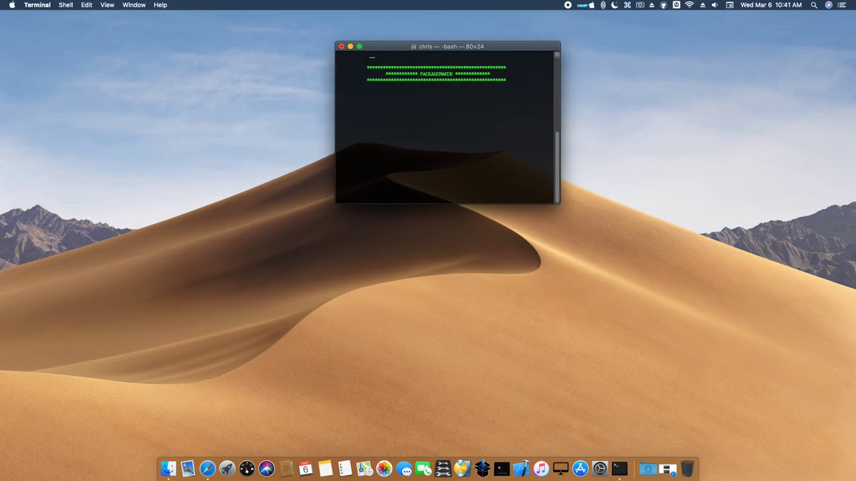The width and height of the screenshot is (856, 481).
Task: Open the App Store from the Dock
Action: [x=579, y=468]
